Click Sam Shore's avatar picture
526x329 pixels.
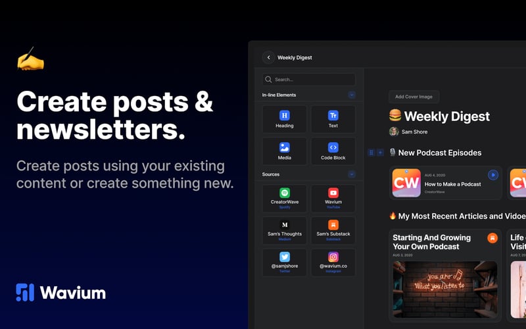[x=394, y=132]
